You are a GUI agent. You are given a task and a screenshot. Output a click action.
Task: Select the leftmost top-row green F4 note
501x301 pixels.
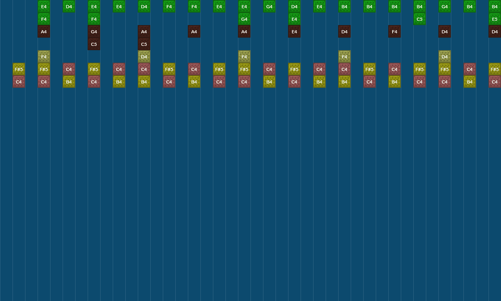pos(169,6)
